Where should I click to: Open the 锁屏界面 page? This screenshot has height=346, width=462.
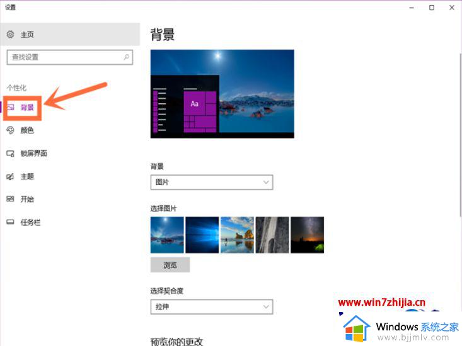[33, 153]
